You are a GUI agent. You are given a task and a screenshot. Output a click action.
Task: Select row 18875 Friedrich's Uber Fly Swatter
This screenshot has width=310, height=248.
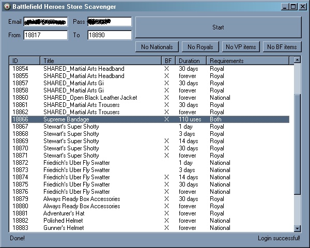coord(150,184)
